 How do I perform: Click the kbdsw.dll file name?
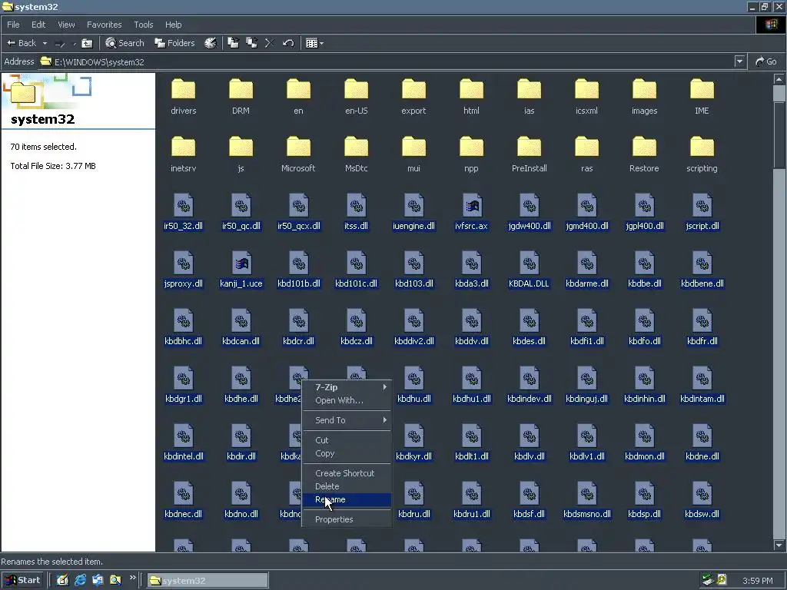click(702, 514)
